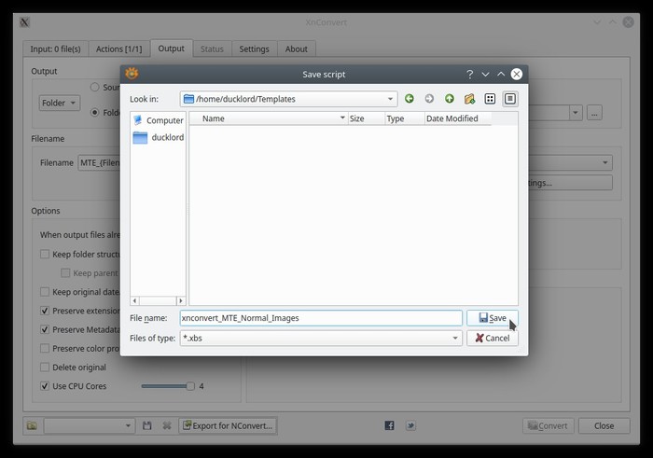Click the Cancel button
Image resolution: width=653 pixels, height=458 pixels.
click(x=493, y=338)
